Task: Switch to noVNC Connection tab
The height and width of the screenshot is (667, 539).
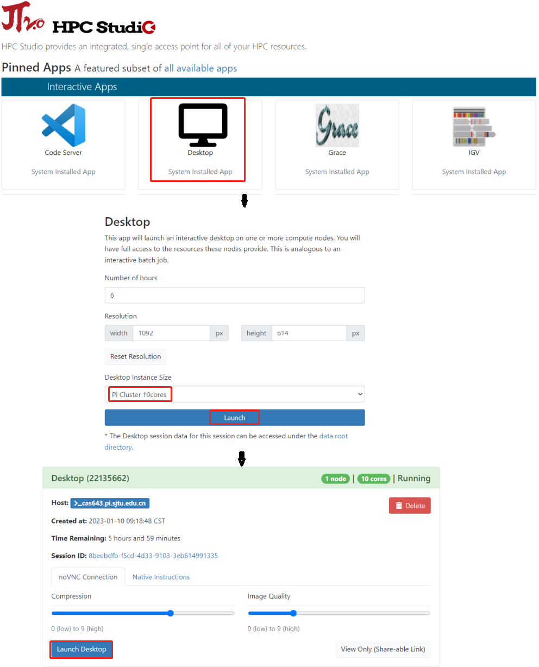Action: click(88, 577)
